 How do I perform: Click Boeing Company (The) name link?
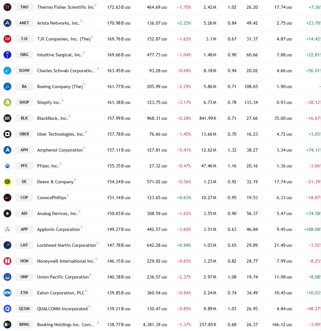60,87
